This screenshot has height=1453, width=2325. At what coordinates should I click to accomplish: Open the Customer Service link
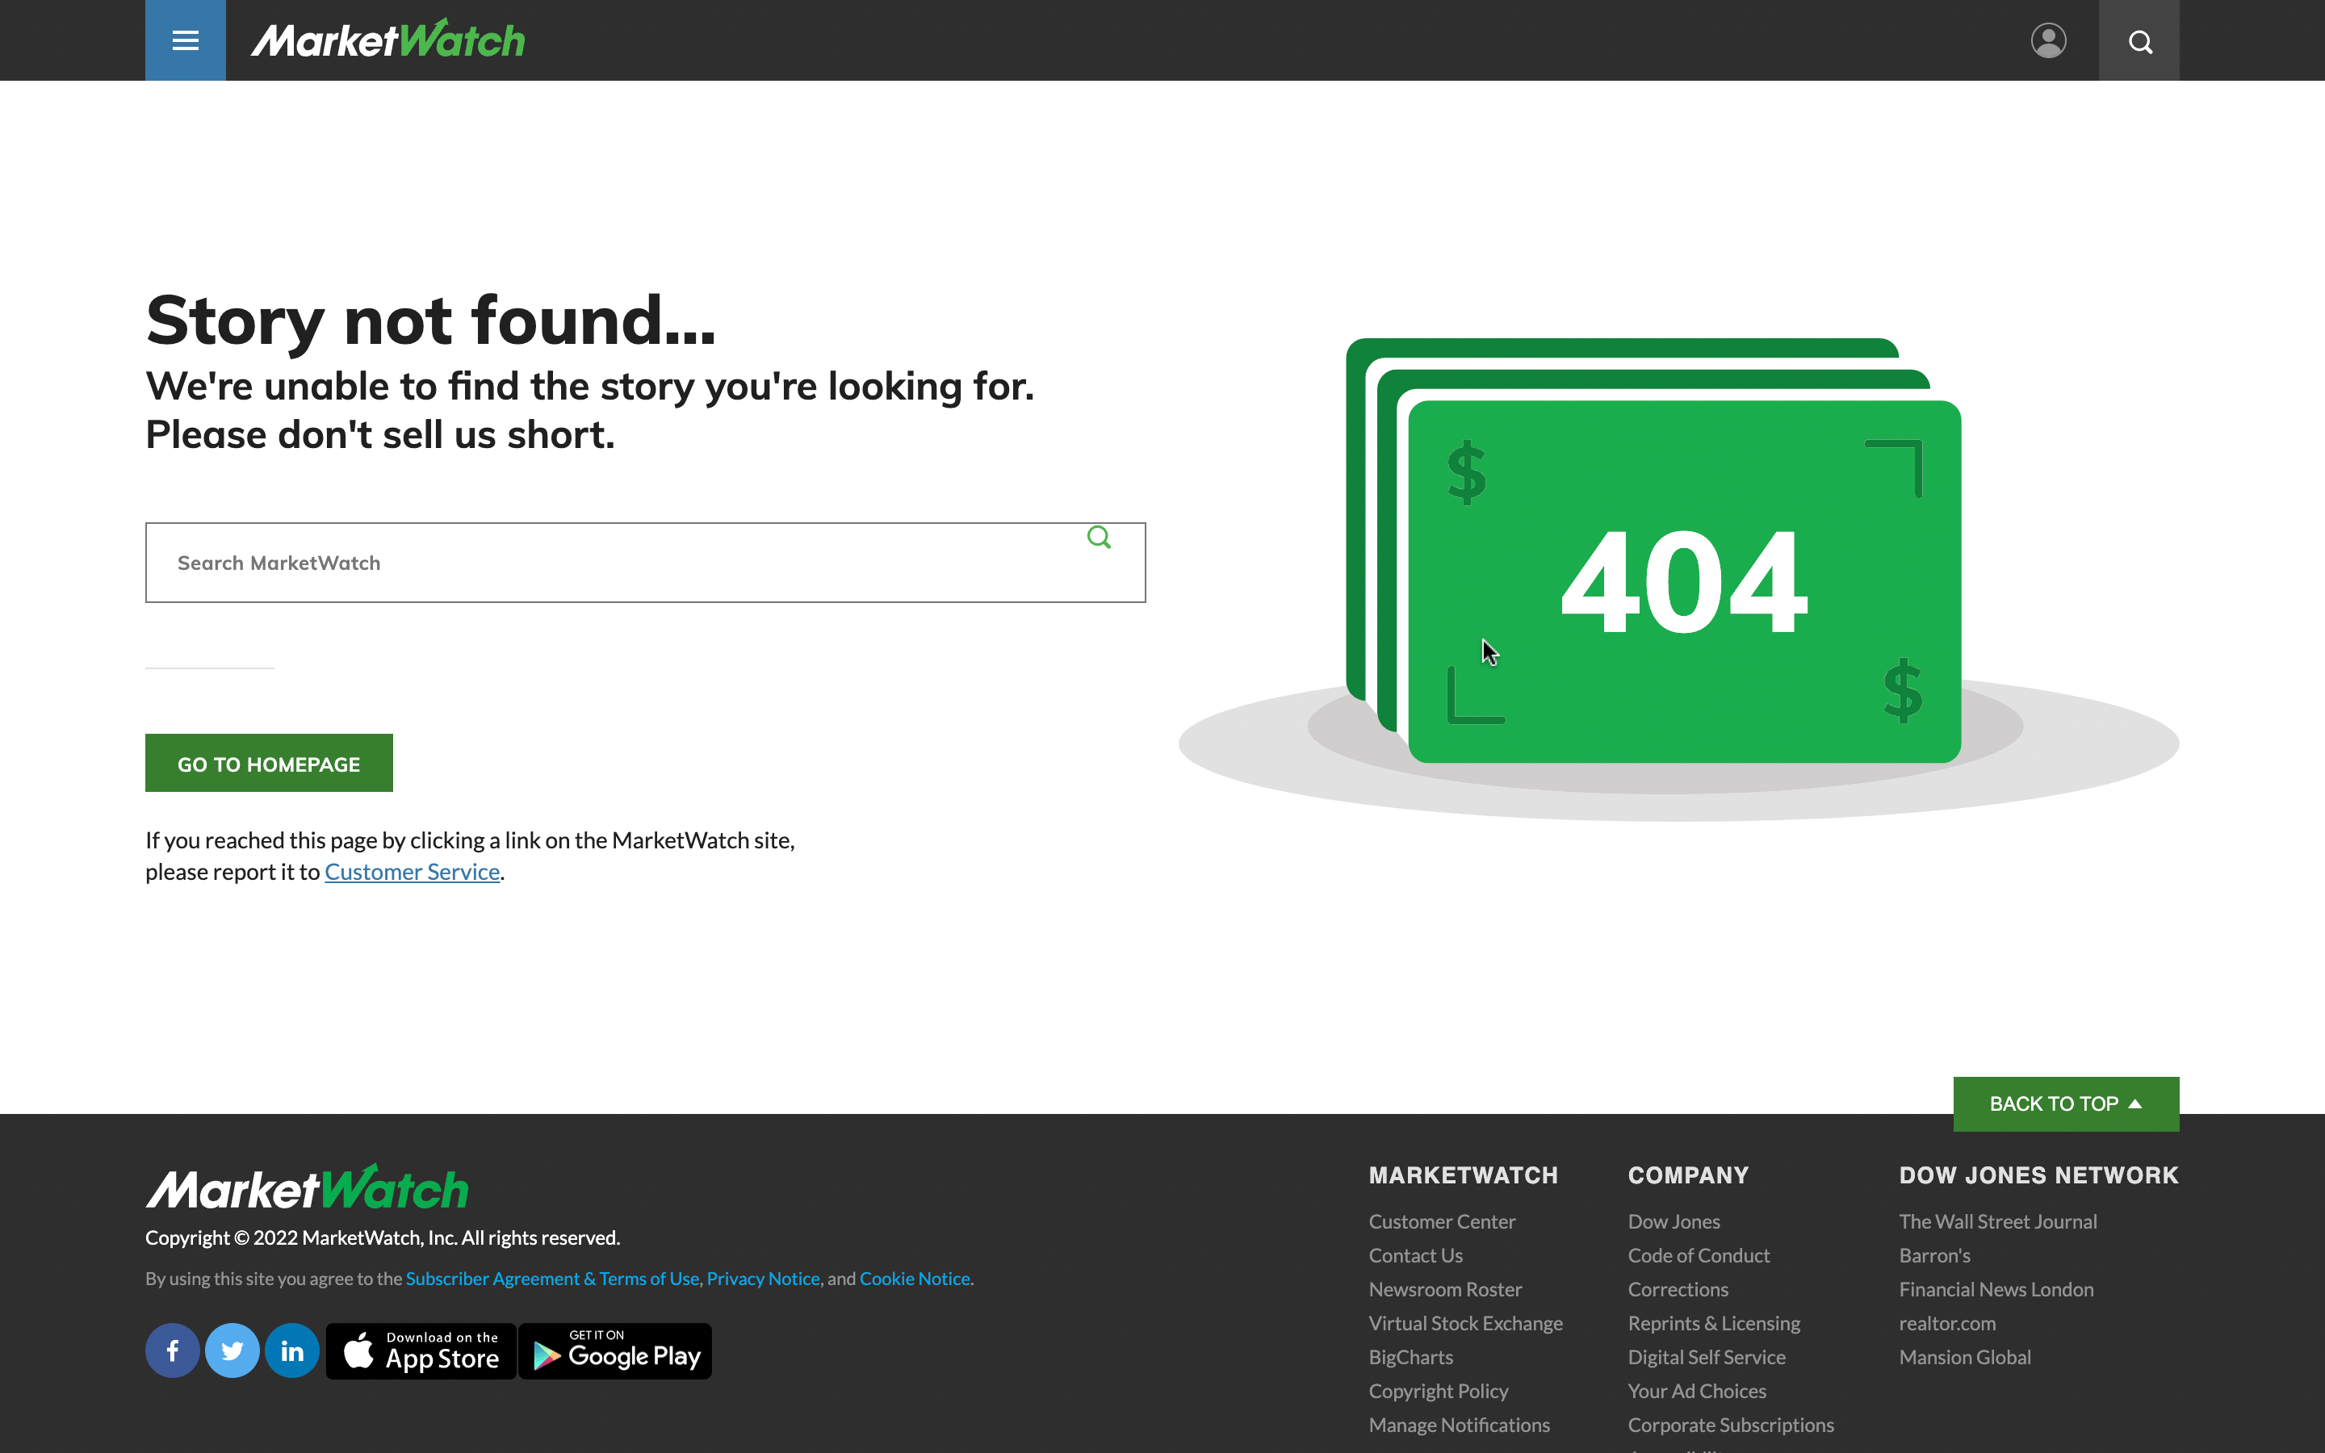(x=413, y=872)
